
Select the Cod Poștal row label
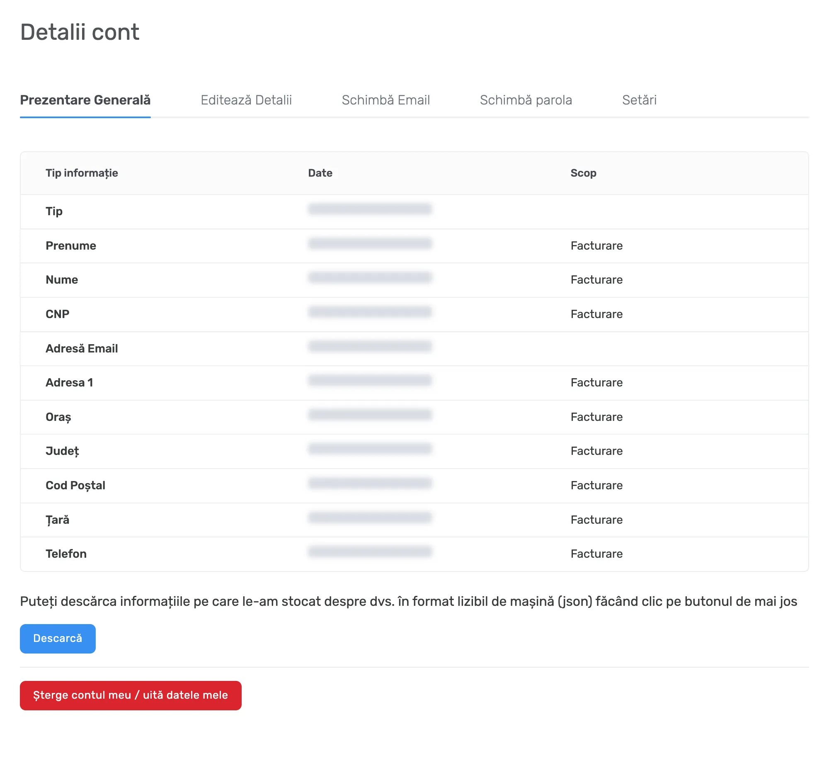pos(75,485)
